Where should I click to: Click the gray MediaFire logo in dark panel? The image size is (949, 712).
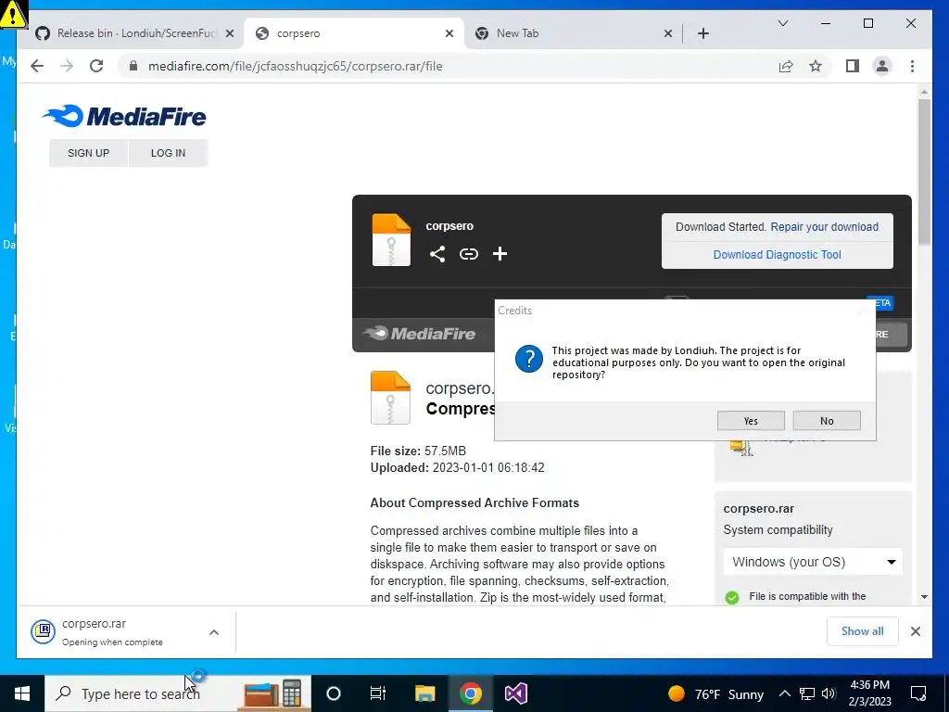(x=419, y=334)
